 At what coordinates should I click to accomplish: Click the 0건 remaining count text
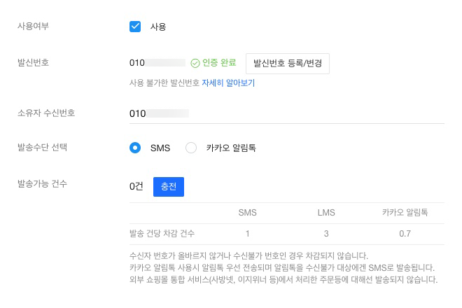click(136, 187)
